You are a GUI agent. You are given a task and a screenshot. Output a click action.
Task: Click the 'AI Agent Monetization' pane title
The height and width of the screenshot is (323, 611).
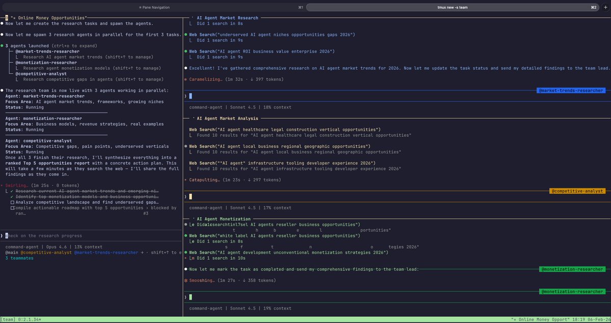coord(224,219)
